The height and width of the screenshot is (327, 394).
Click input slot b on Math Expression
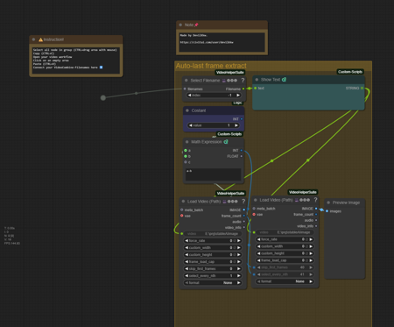click(186, 156)
